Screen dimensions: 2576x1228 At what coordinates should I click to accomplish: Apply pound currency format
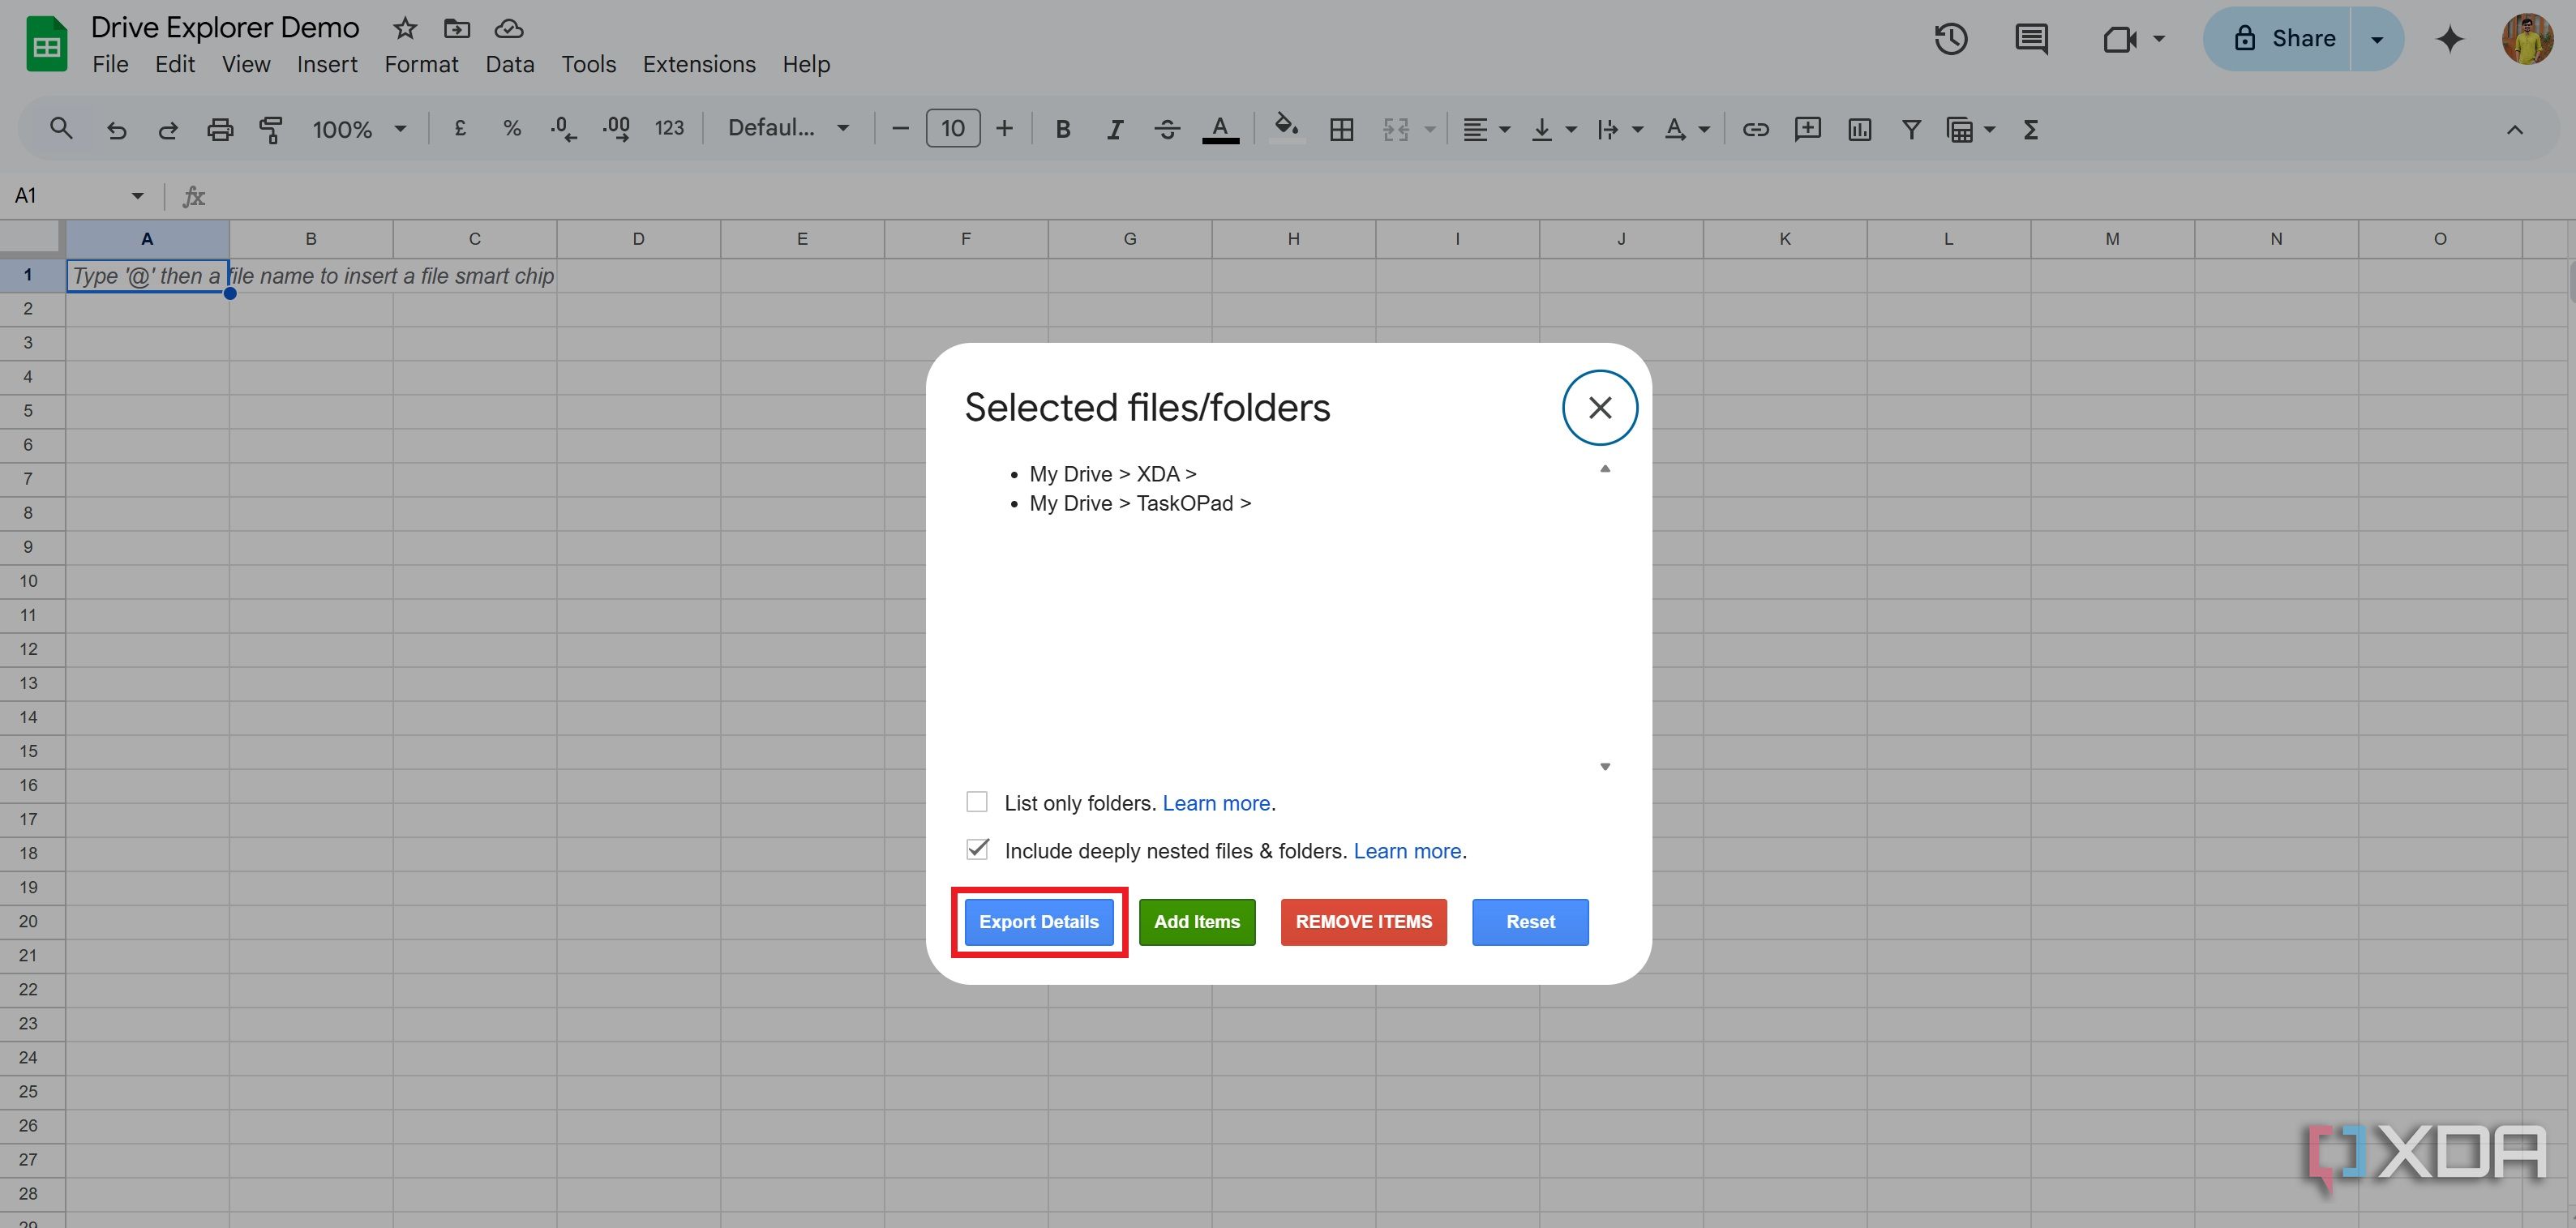point(460,128)
